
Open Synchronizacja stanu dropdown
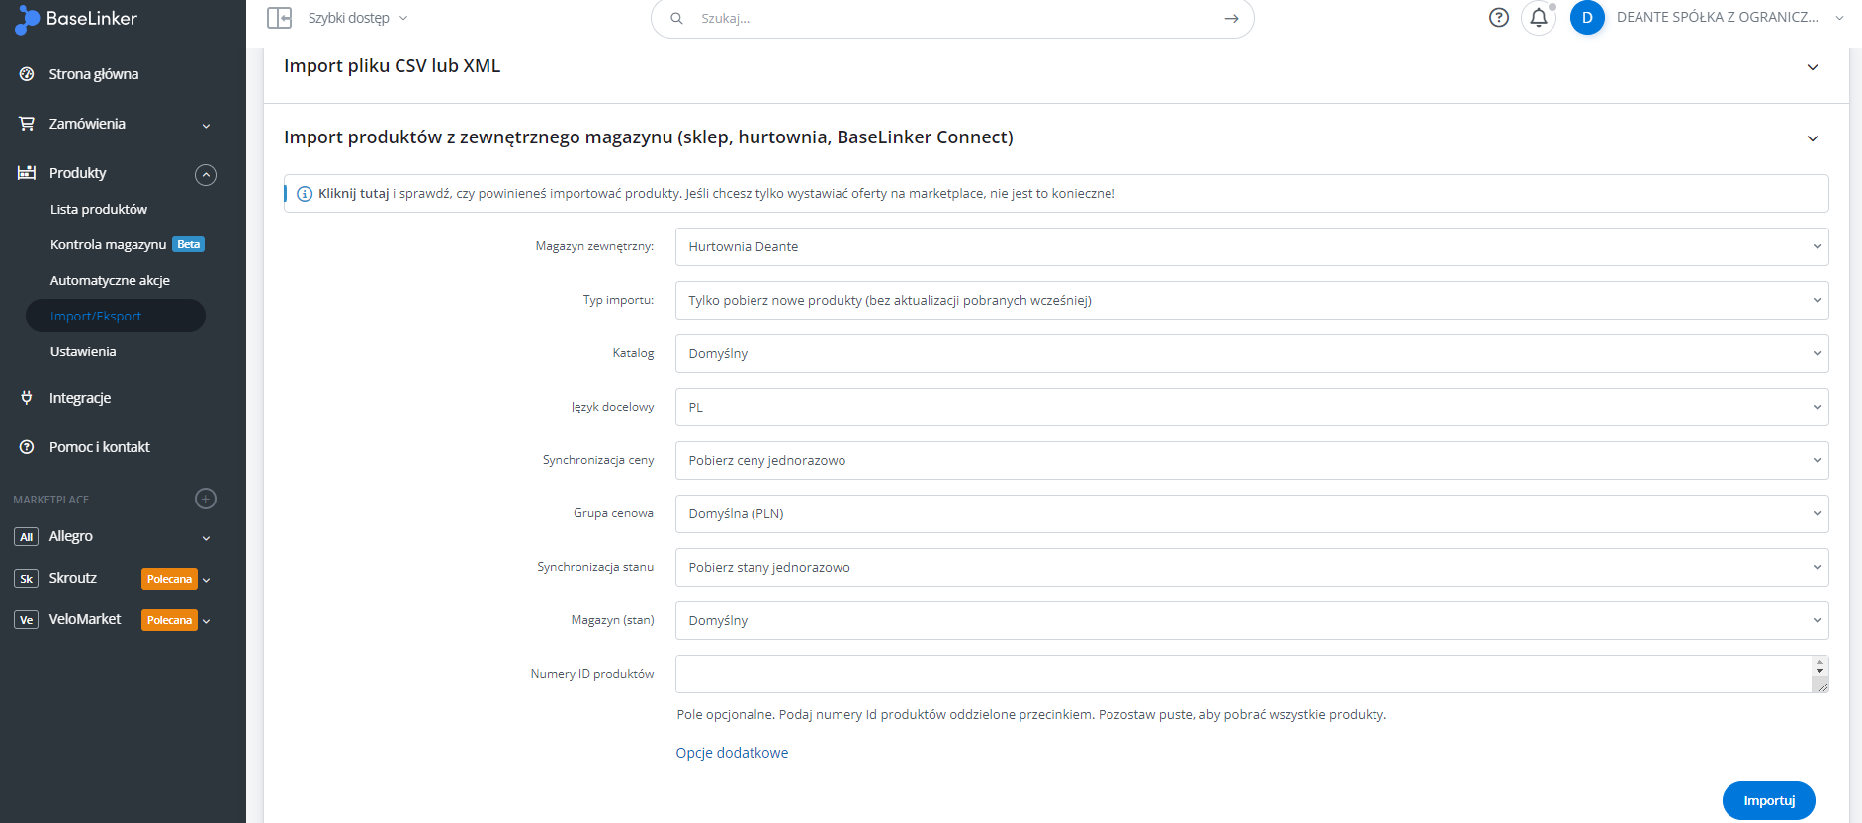tap(1252, 567)
